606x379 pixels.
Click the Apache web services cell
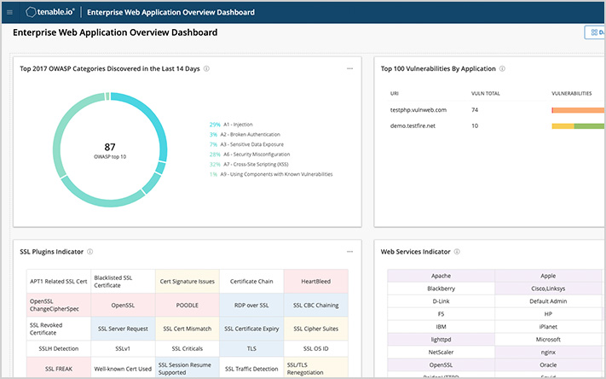click(441, 276)
